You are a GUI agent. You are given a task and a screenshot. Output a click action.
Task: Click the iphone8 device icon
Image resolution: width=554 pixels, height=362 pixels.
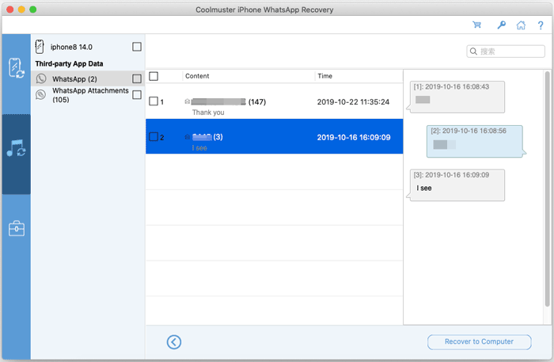coord(40,47)
